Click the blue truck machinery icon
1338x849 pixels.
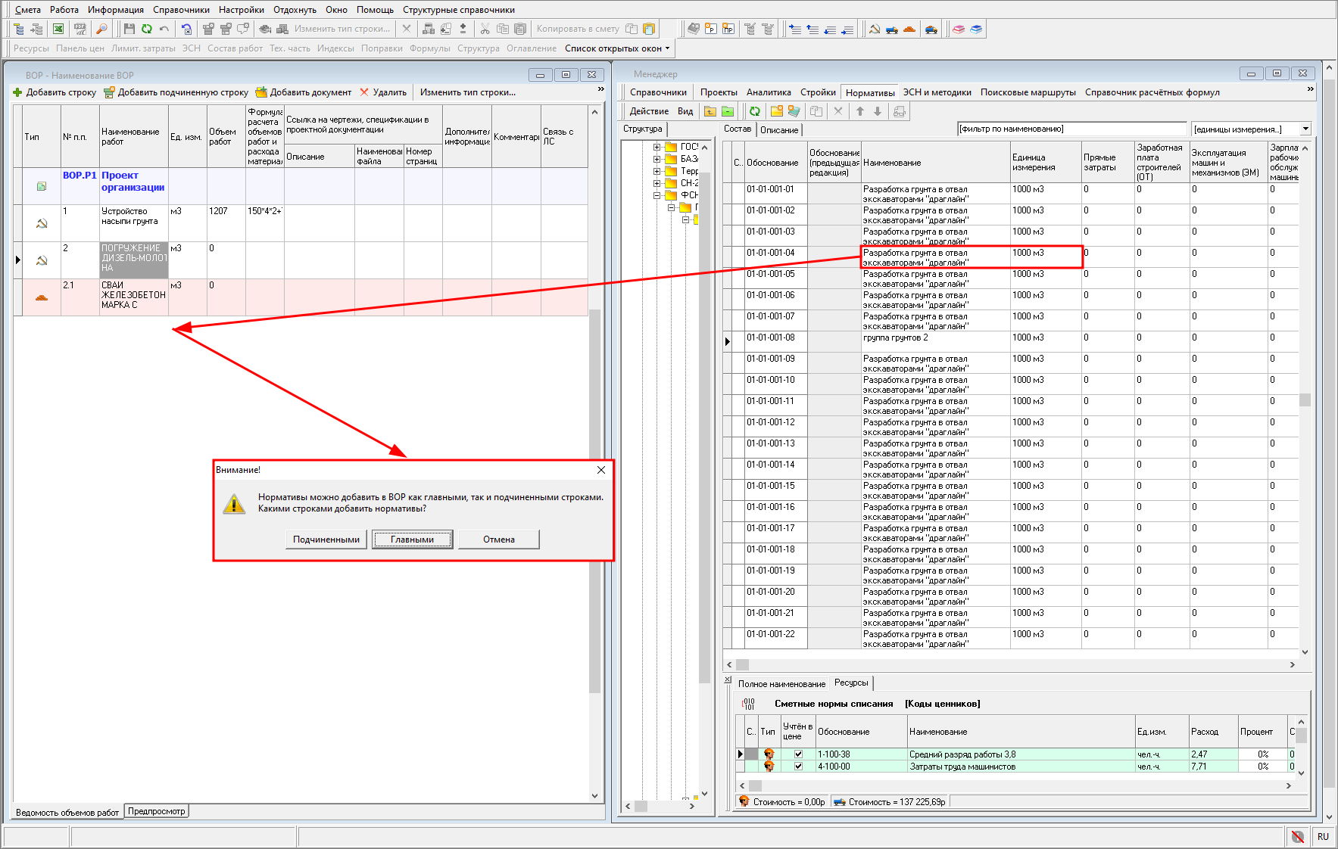click(892, 29)
